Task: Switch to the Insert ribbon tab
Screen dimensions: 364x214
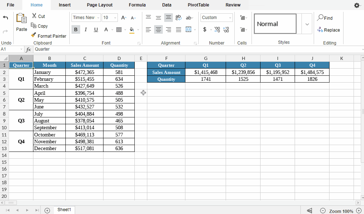Action: coord(65,5)
